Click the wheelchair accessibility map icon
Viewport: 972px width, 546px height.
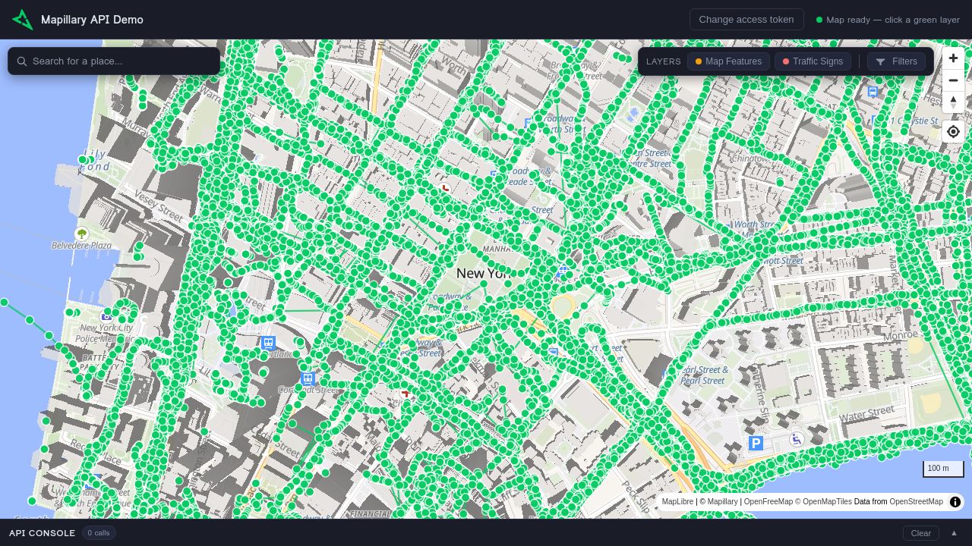(x=797, y=438)
